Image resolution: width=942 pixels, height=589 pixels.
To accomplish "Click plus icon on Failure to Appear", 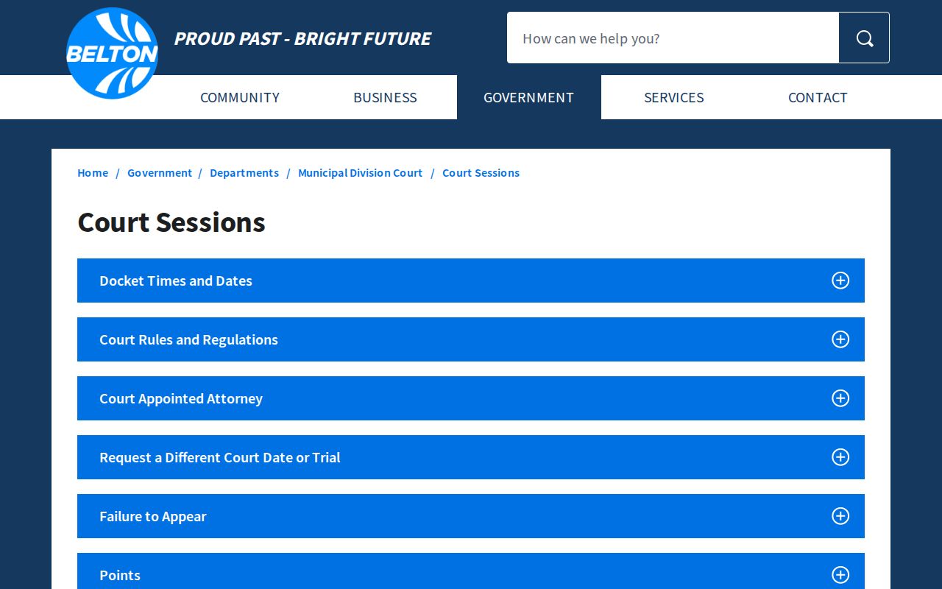I will 840,516.
